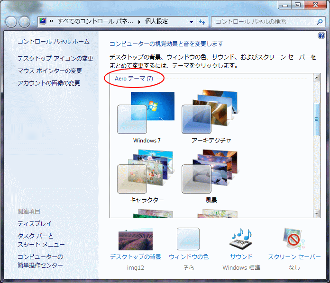Click the theme list scroll up arrow

click(x=317, y=78)
